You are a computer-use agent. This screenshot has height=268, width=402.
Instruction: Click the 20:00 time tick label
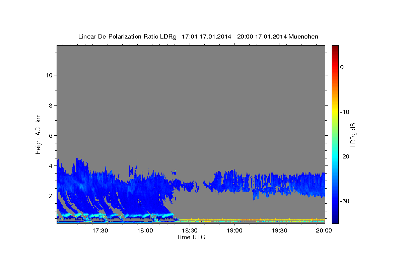[x=324, y=231]
